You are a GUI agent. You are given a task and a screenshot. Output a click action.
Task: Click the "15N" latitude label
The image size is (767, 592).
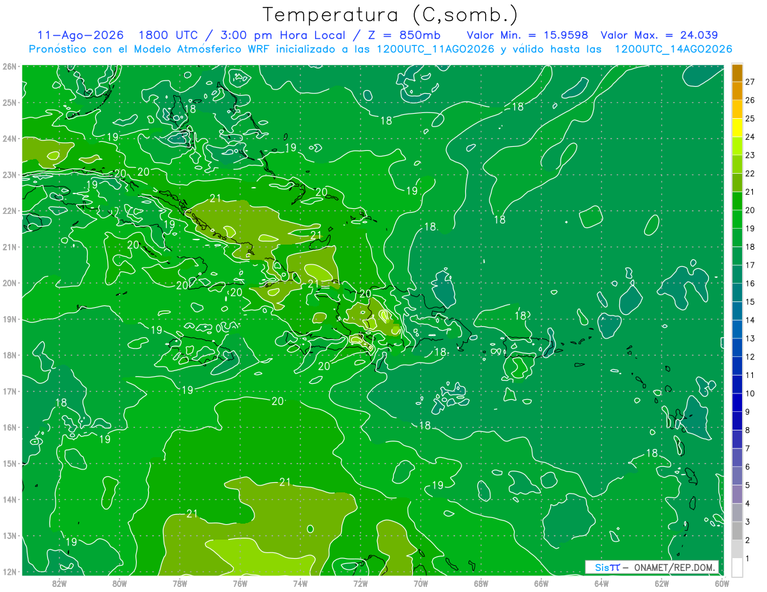pyautogui.click(x=10, y=463)
